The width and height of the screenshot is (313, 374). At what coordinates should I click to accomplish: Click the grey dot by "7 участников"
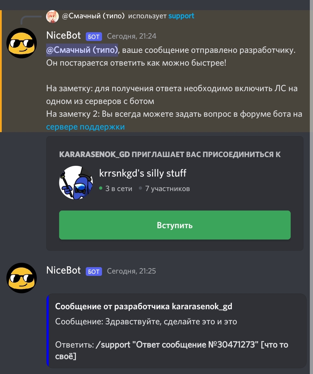140,188
